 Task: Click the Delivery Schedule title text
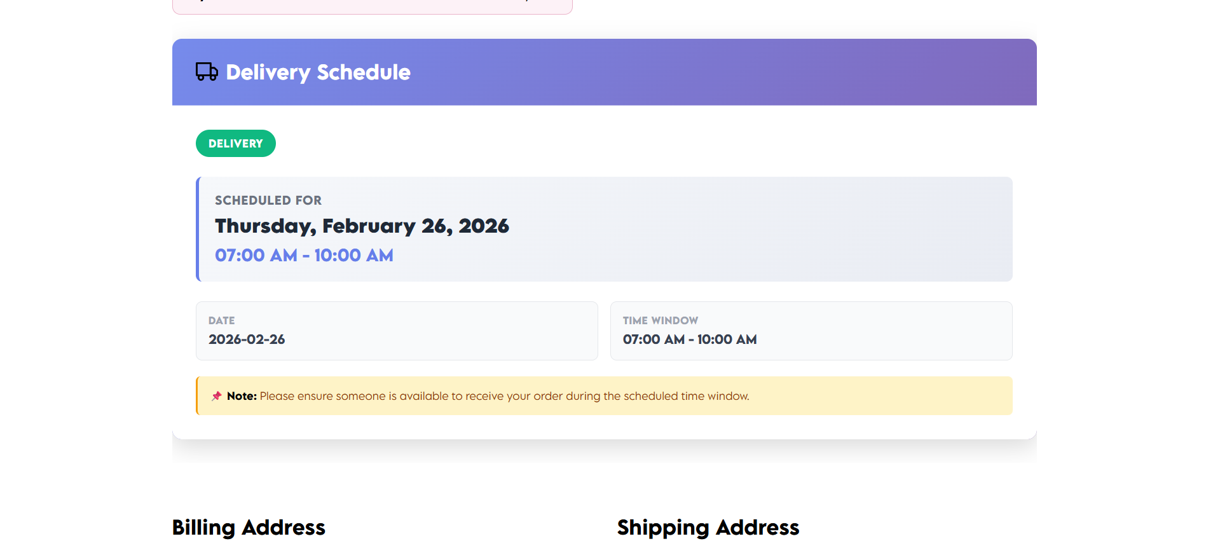(x=319, y=72)
